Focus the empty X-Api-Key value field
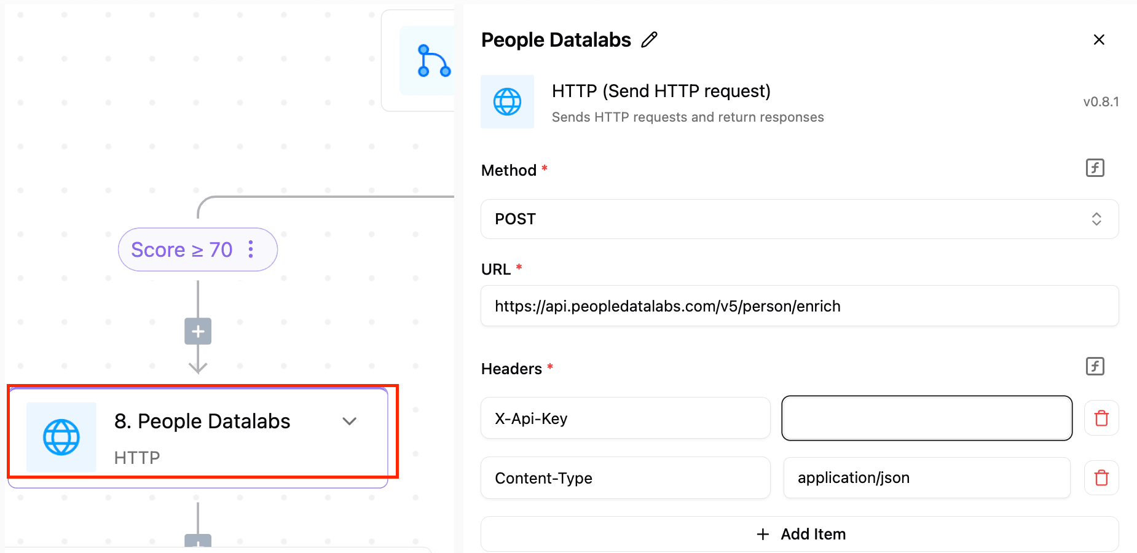The image size is (1137, 553). [x=926, y=418]
